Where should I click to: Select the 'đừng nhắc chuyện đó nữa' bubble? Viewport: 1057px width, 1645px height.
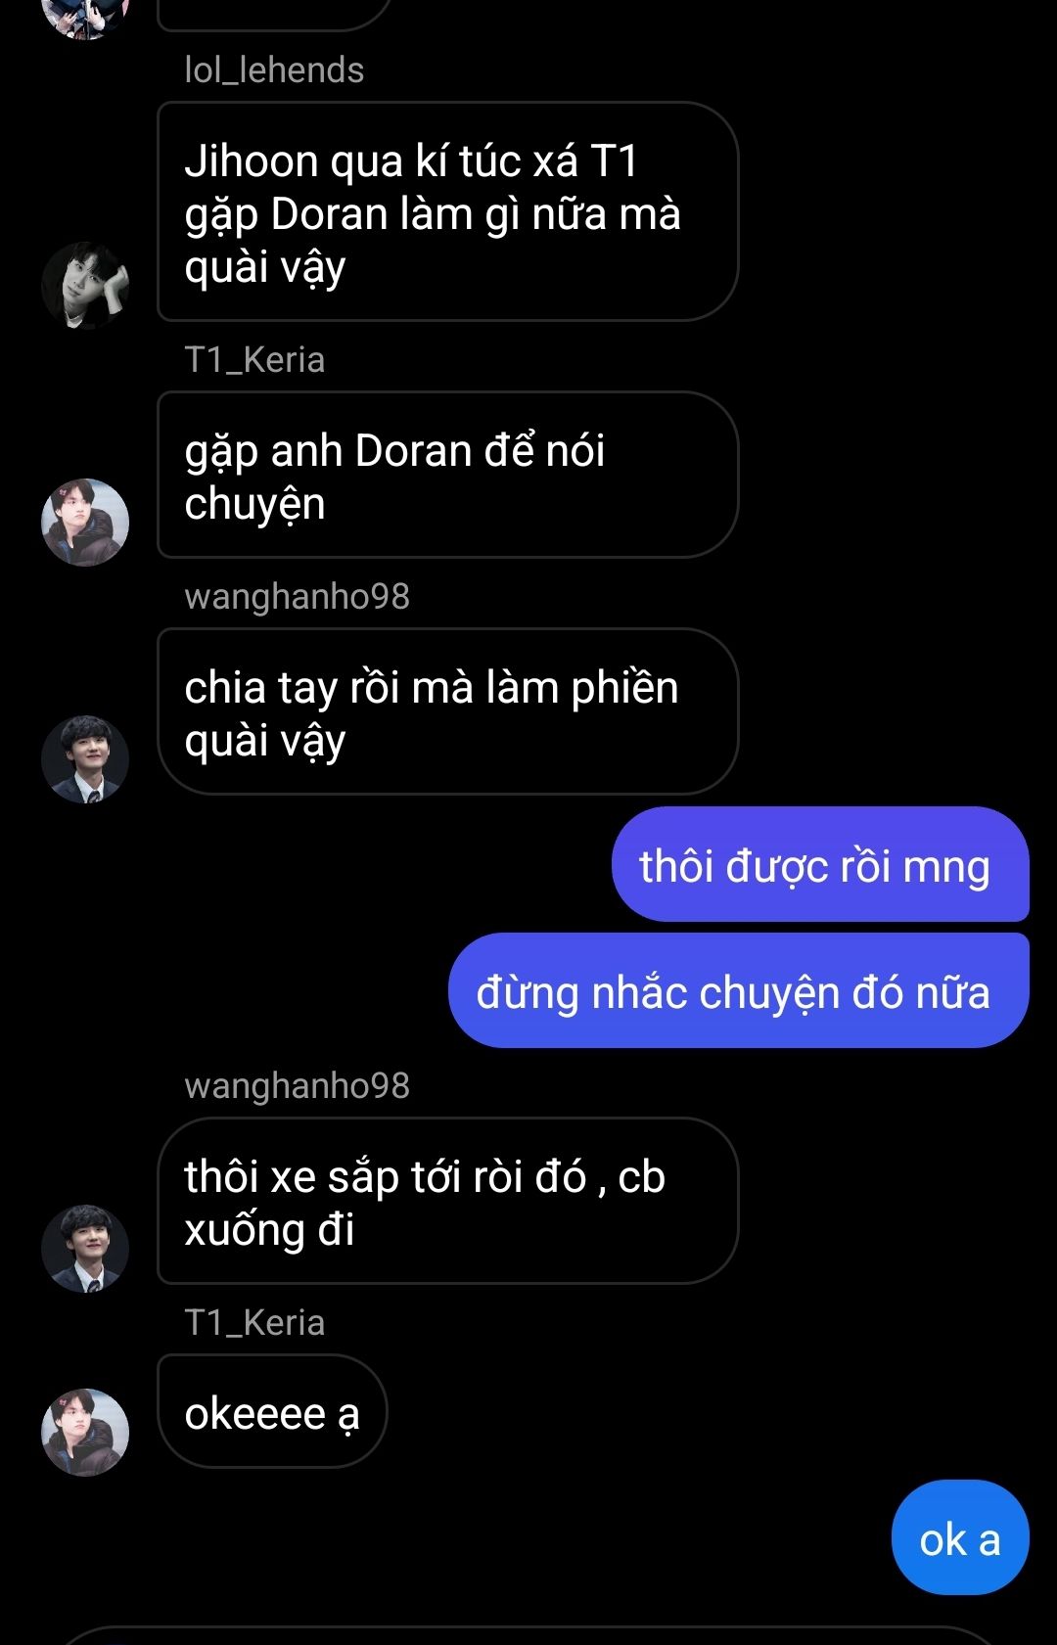click(739, 990)
